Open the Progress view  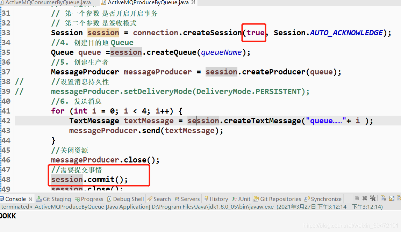point(89,199)
